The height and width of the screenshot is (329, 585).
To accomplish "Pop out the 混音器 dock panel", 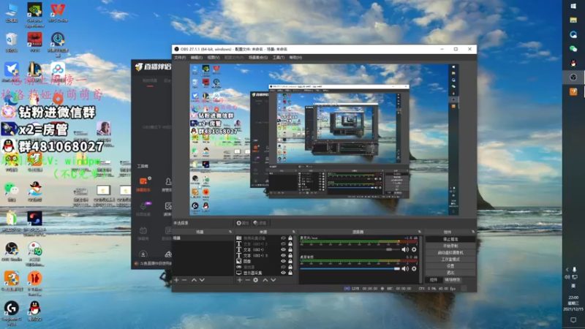I will pos(420,232).
